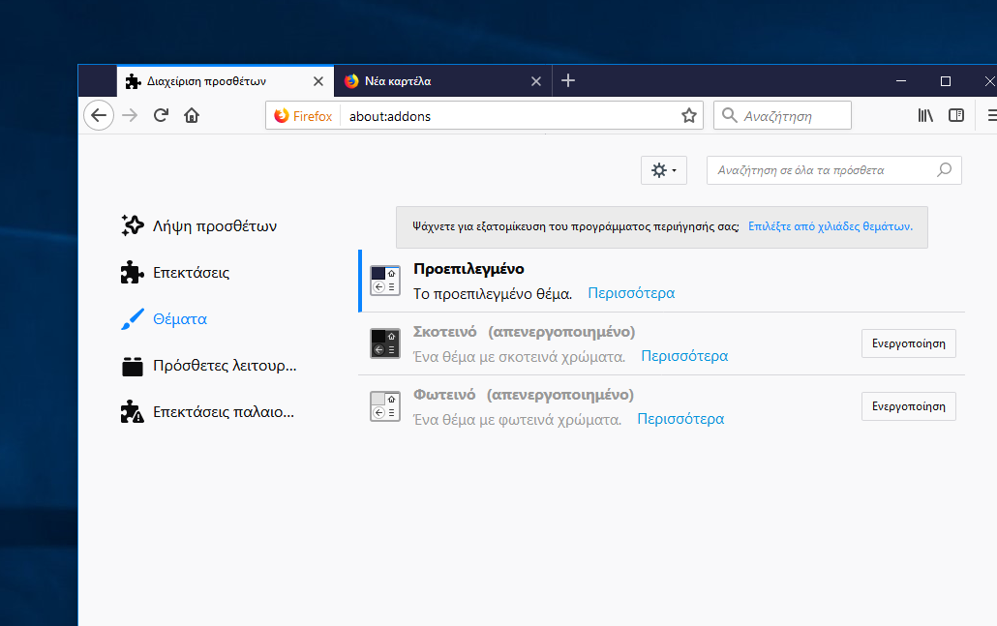This screenshot has width=997, height=626.
Task: Open the gear tools dropdown menu
Action: [x=663, y=169]
